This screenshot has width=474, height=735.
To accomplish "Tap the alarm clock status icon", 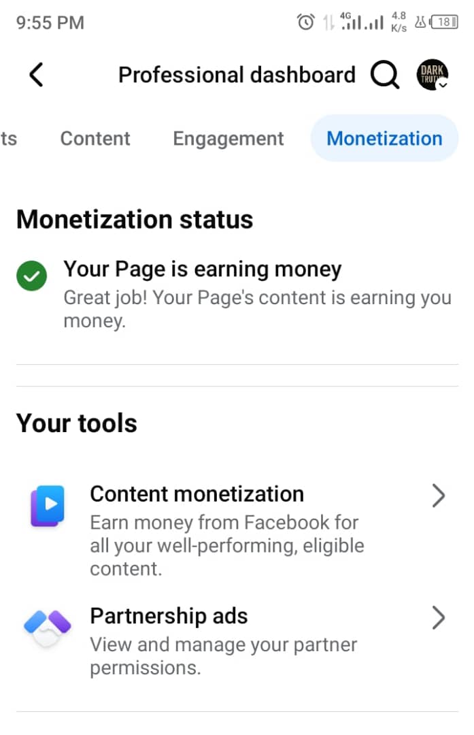I will click(306, 22).
